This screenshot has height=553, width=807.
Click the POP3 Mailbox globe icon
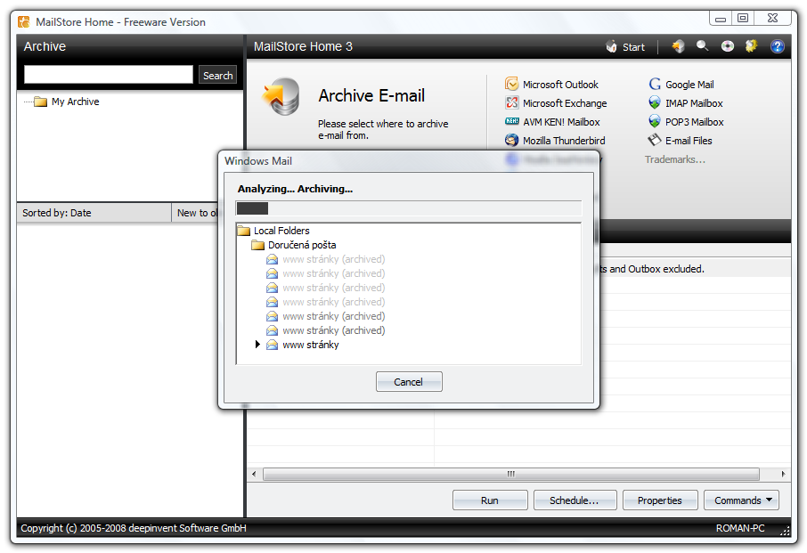(655, 121)
